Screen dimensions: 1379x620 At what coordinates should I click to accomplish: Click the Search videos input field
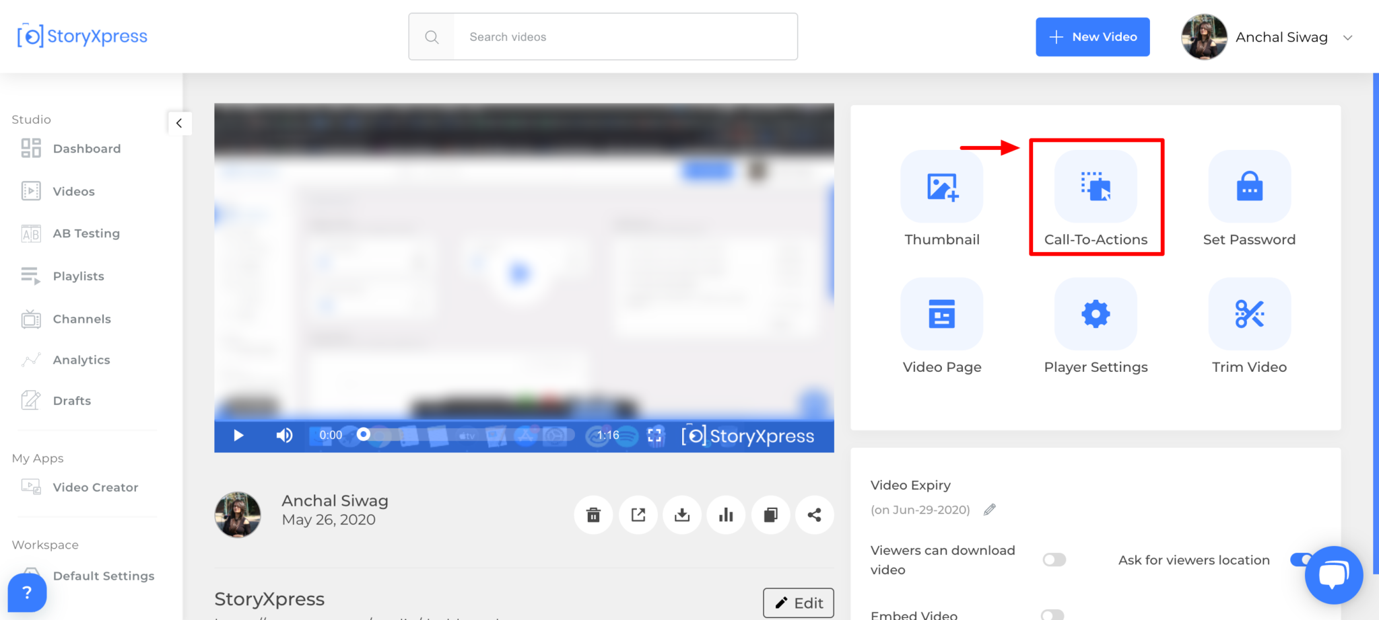point(625,37)
